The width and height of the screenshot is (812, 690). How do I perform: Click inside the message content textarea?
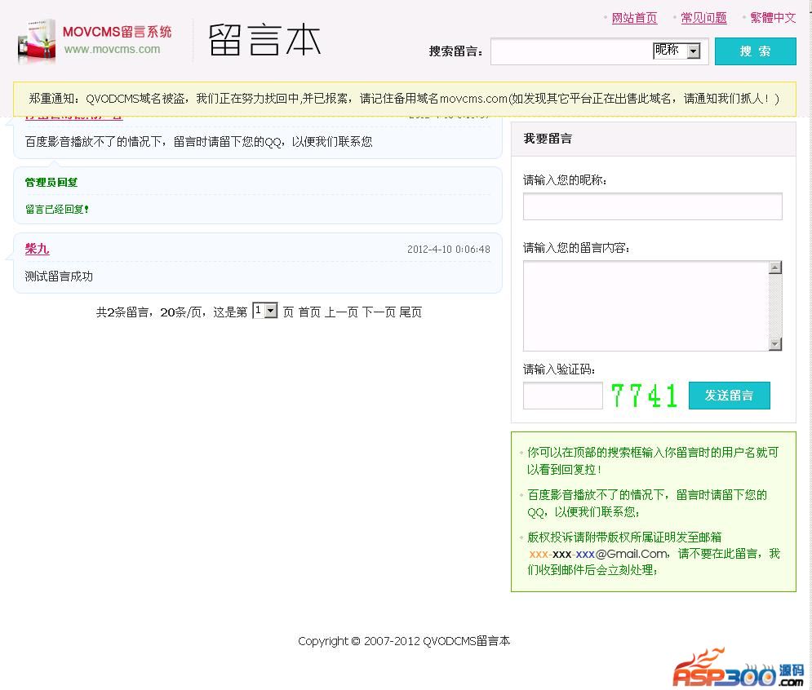(x=646, y=306)
